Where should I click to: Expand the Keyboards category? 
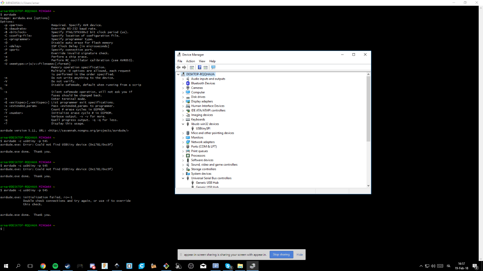point(183,119)
